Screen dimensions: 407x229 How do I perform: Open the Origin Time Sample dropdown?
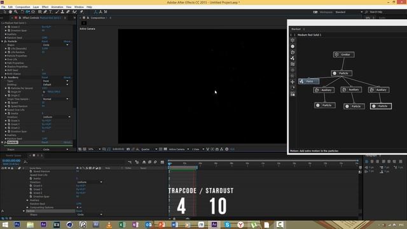pyautogui.click(x=55, y=99)
